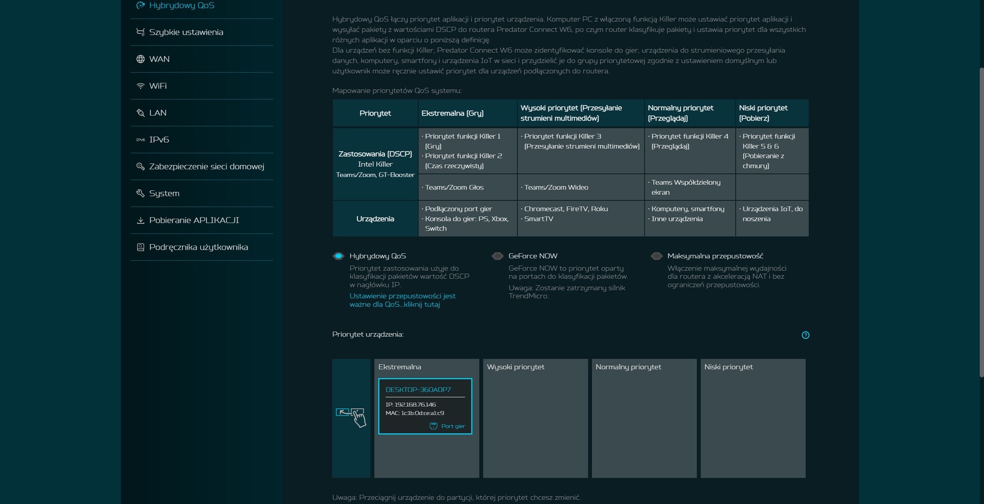Select the GeForce NOW mode radio

497,256
